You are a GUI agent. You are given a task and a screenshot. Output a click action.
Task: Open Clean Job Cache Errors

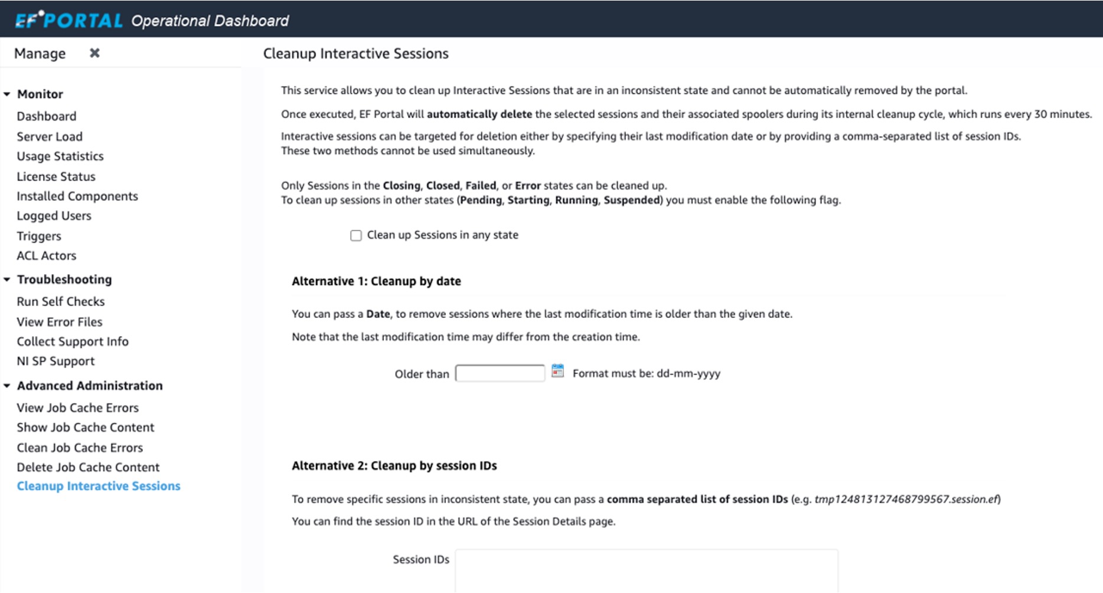80,448
